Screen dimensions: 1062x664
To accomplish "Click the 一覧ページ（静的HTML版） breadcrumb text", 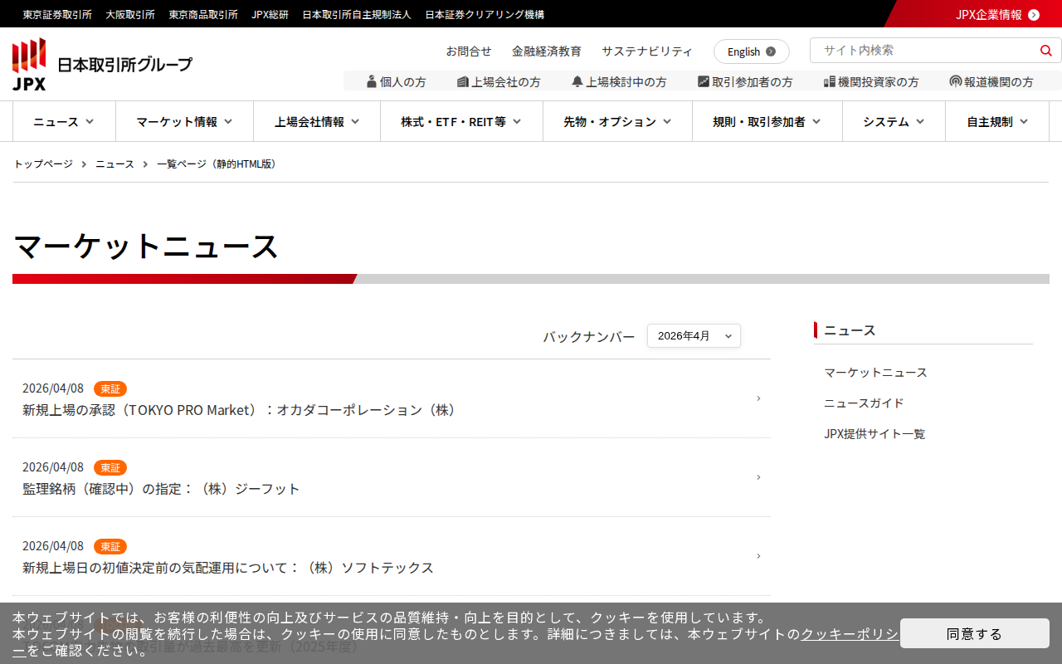I will [x=219, y=164].
